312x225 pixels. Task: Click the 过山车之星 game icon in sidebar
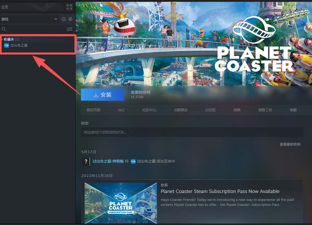pyautogui.click(x=7, y=46)
